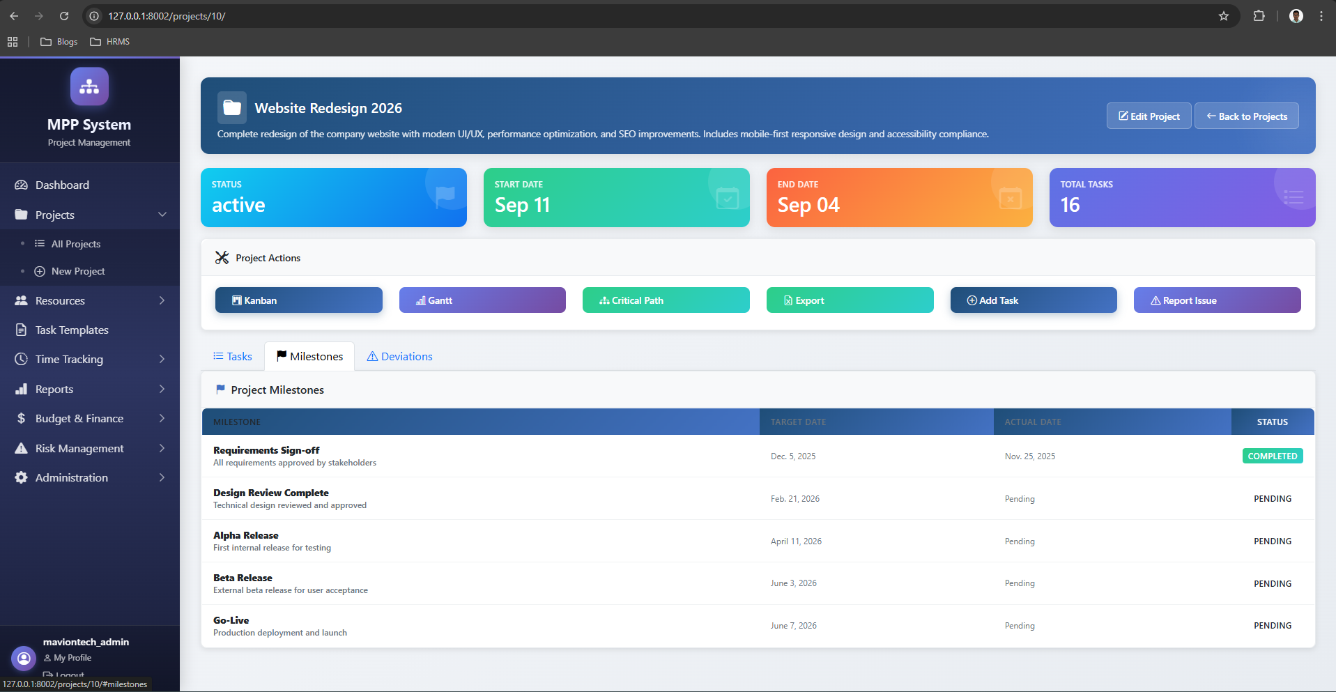Switch to the Tasks tab
The image size is (1336, 692).
click(233, 357)
